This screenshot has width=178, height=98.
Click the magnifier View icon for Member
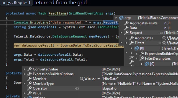coord(82,79)
